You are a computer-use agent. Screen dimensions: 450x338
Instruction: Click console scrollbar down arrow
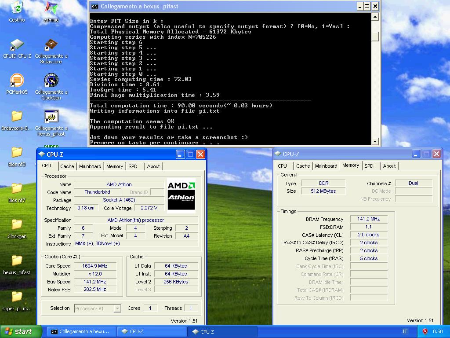point(375,141)
